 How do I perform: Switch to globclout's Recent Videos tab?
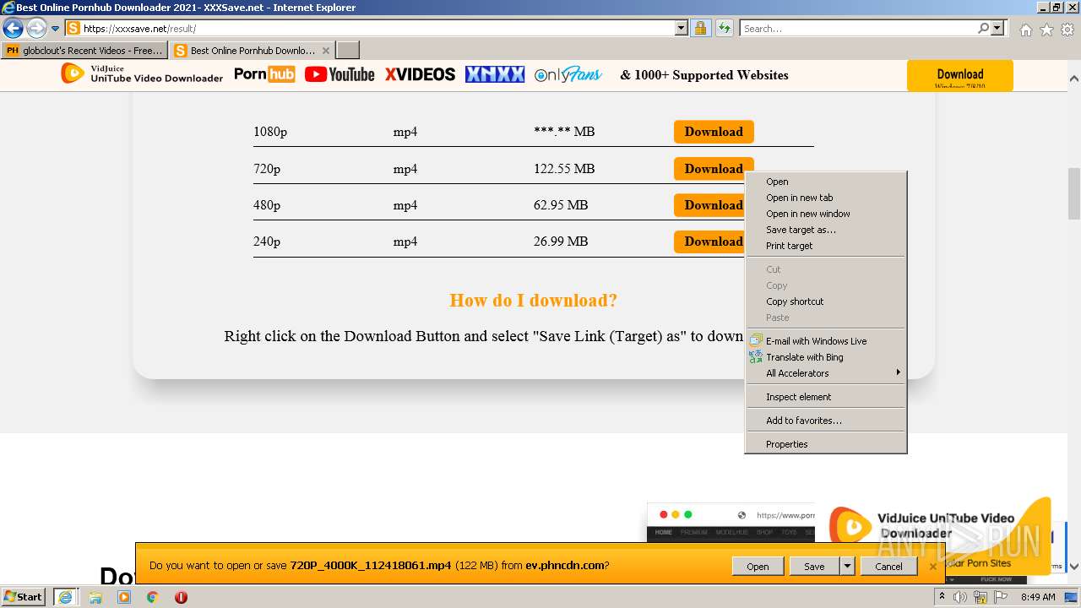pyautogui.click(x=84, y=51)
